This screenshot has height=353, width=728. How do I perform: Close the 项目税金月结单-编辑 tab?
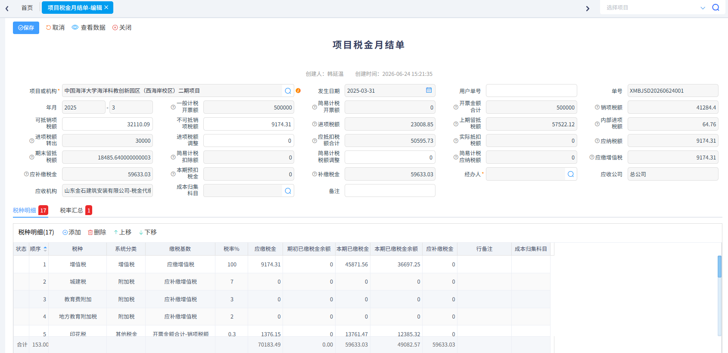pyautogui.click(x=106, y=7)
